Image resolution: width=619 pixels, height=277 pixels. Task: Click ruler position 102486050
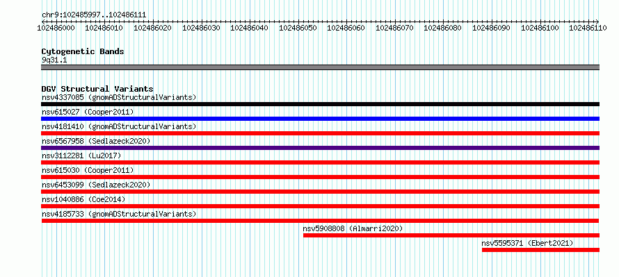coord(298,28)
